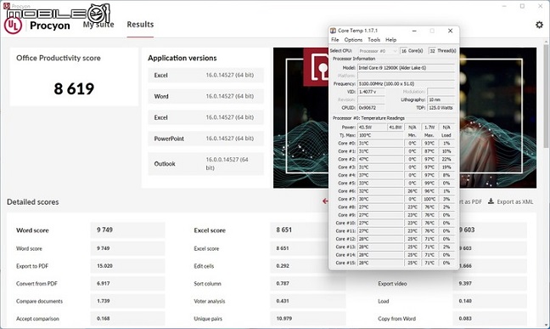This screenshot has width=550, height=329.
Task: Click the Export as XML link
Action: pyautogui.click(x=514, y=201)
